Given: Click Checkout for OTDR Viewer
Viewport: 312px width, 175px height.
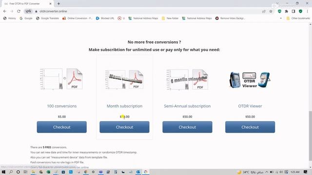Looking at the screenshot, I should click(250, 127).
